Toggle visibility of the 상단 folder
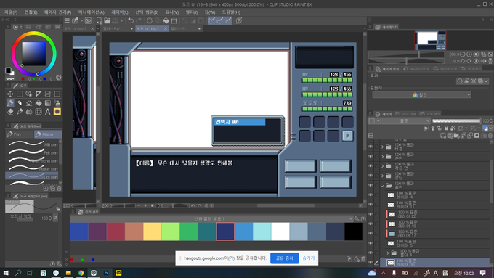This screenshot has height=278, width=494. (x=370, y=176)
